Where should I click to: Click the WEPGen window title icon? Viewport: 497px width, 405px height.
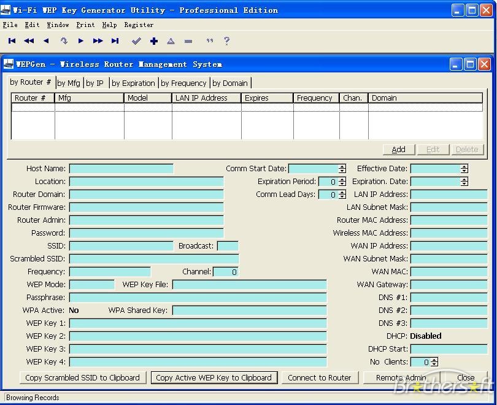coord(8,64)
